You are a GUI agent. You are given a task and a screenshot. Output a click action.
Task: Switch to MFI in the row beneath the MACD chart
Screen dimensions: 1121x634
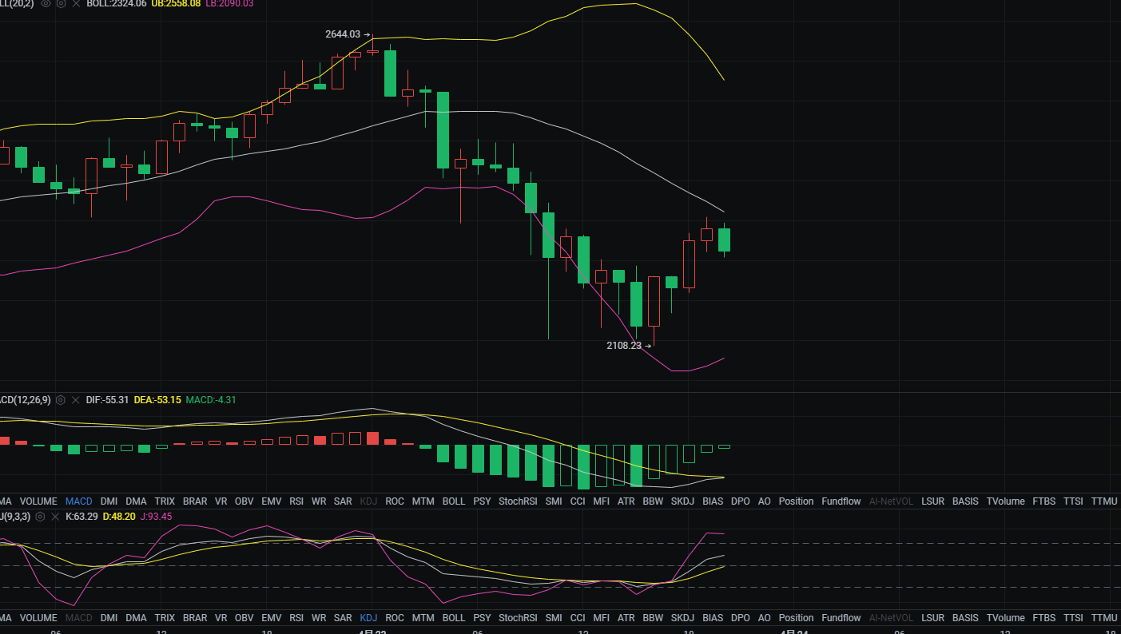(x=602, y=501)
